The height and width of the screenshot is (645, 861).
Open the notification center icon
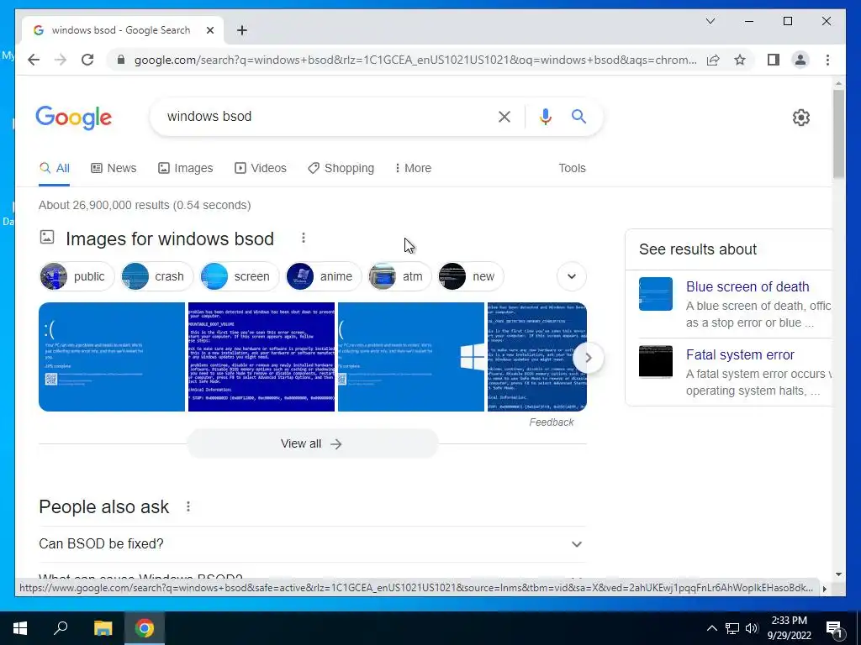pyautogui.click(x=834, y=630)
